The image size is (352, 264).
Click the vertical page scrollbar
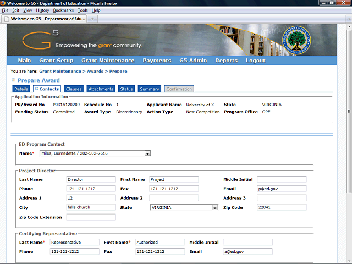[x=348, y=110]
